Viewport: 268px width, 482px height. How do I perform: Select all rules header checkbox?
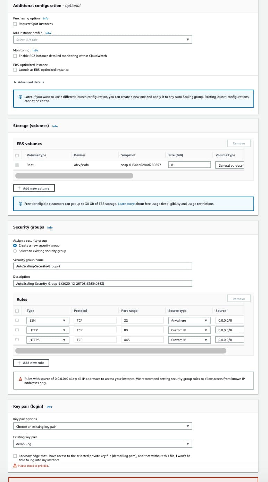[17, 311]
